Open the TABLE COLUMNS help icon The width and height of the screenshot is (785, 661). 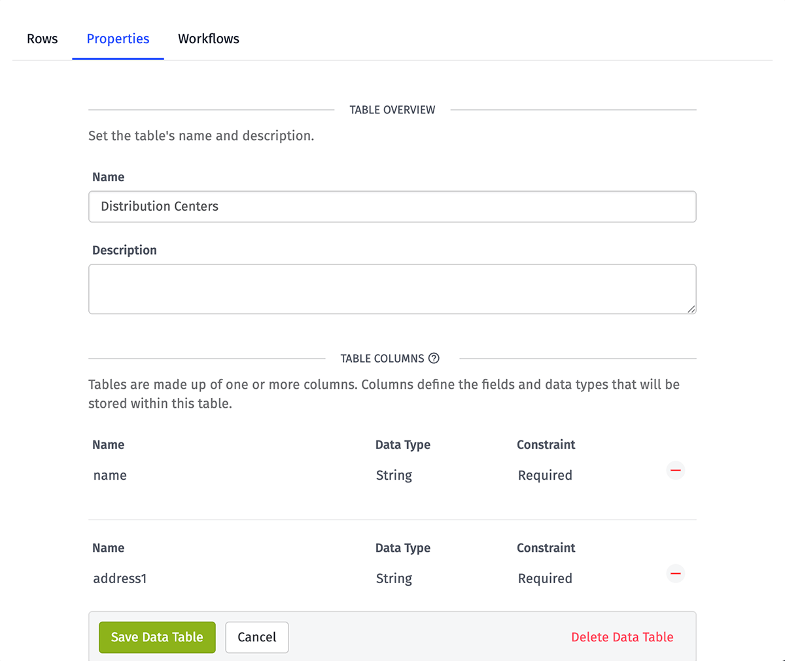coord(434,358)
